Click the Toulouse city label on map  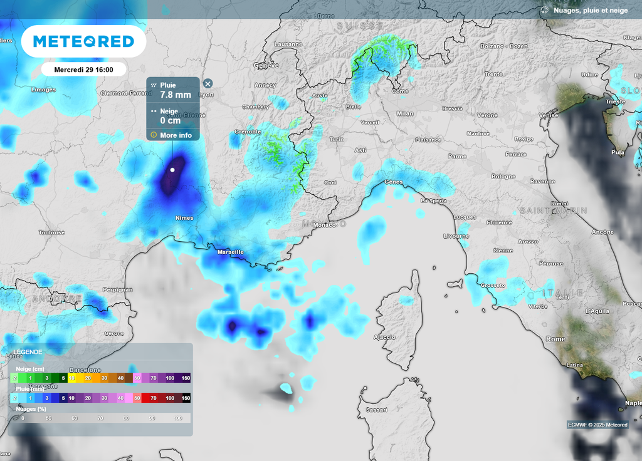pyautogui.click(x=51, y=232)
